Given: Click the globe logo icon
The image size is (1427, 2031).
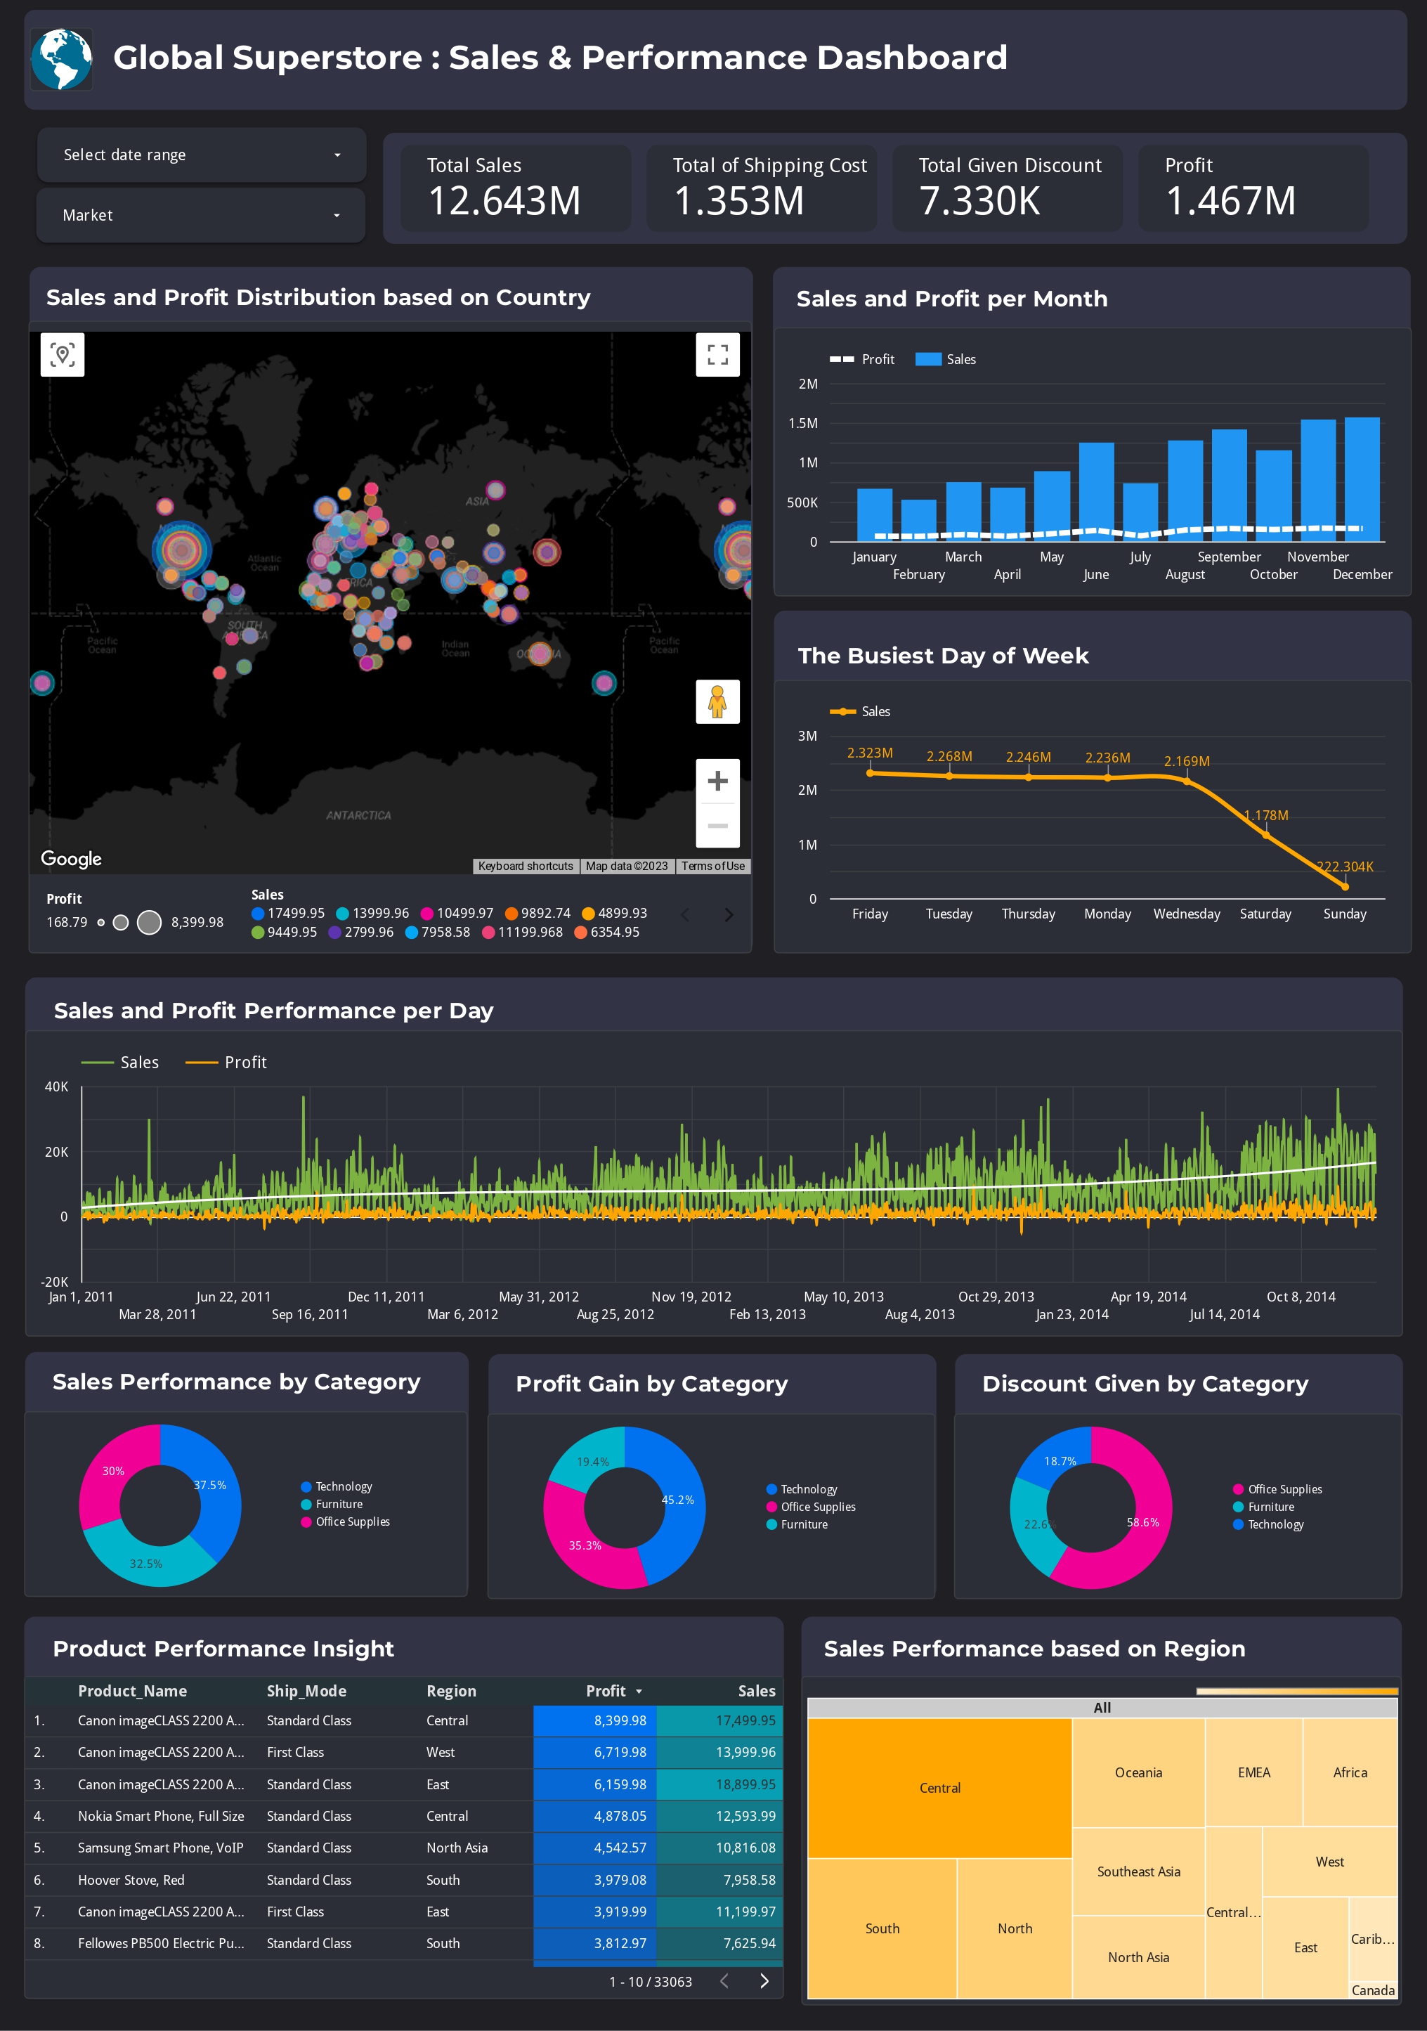Looking at the screenshot, I should tap(61, 59).
